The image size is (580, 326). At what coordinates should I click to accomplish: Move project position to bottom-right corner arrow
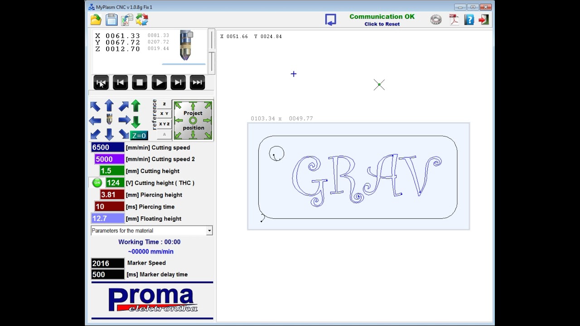tap(208, 135)
